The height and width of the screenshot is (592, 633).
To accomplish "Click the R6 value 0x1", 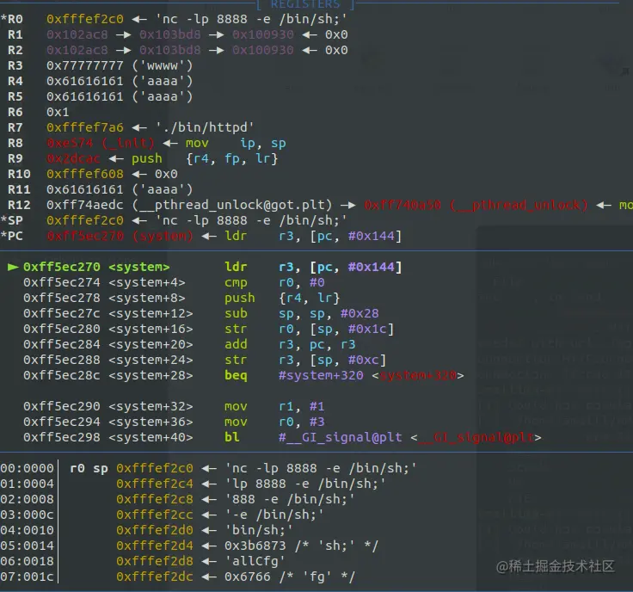I will pos(58,112).
